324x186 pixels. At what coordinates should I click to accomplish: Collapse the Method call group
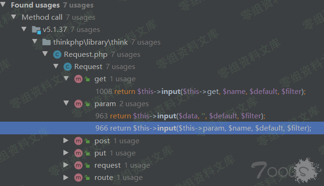click(14, 16)
